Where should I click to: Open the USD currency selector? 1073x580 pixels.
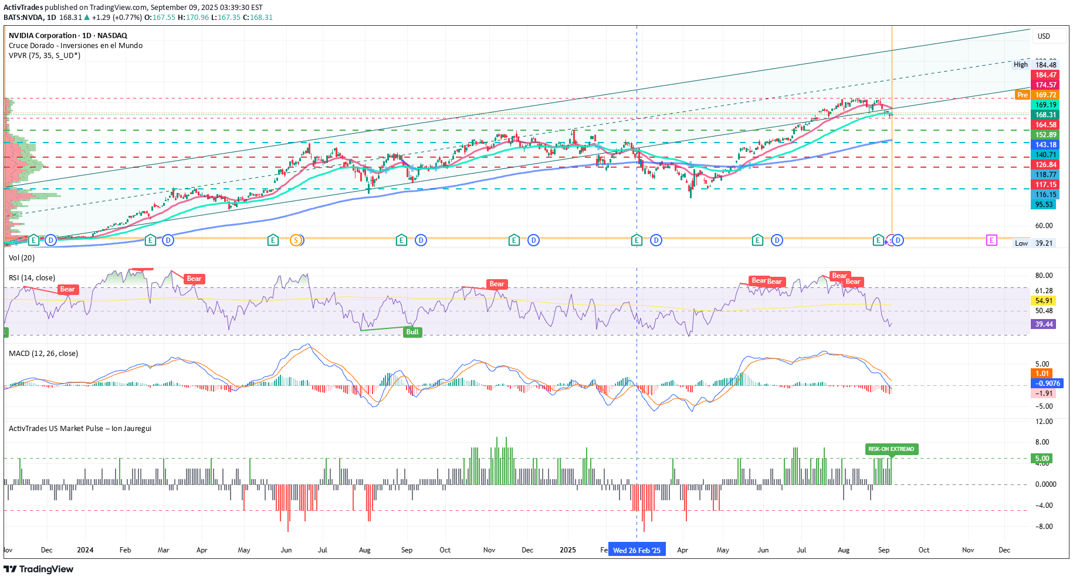tap(1044, 36)
